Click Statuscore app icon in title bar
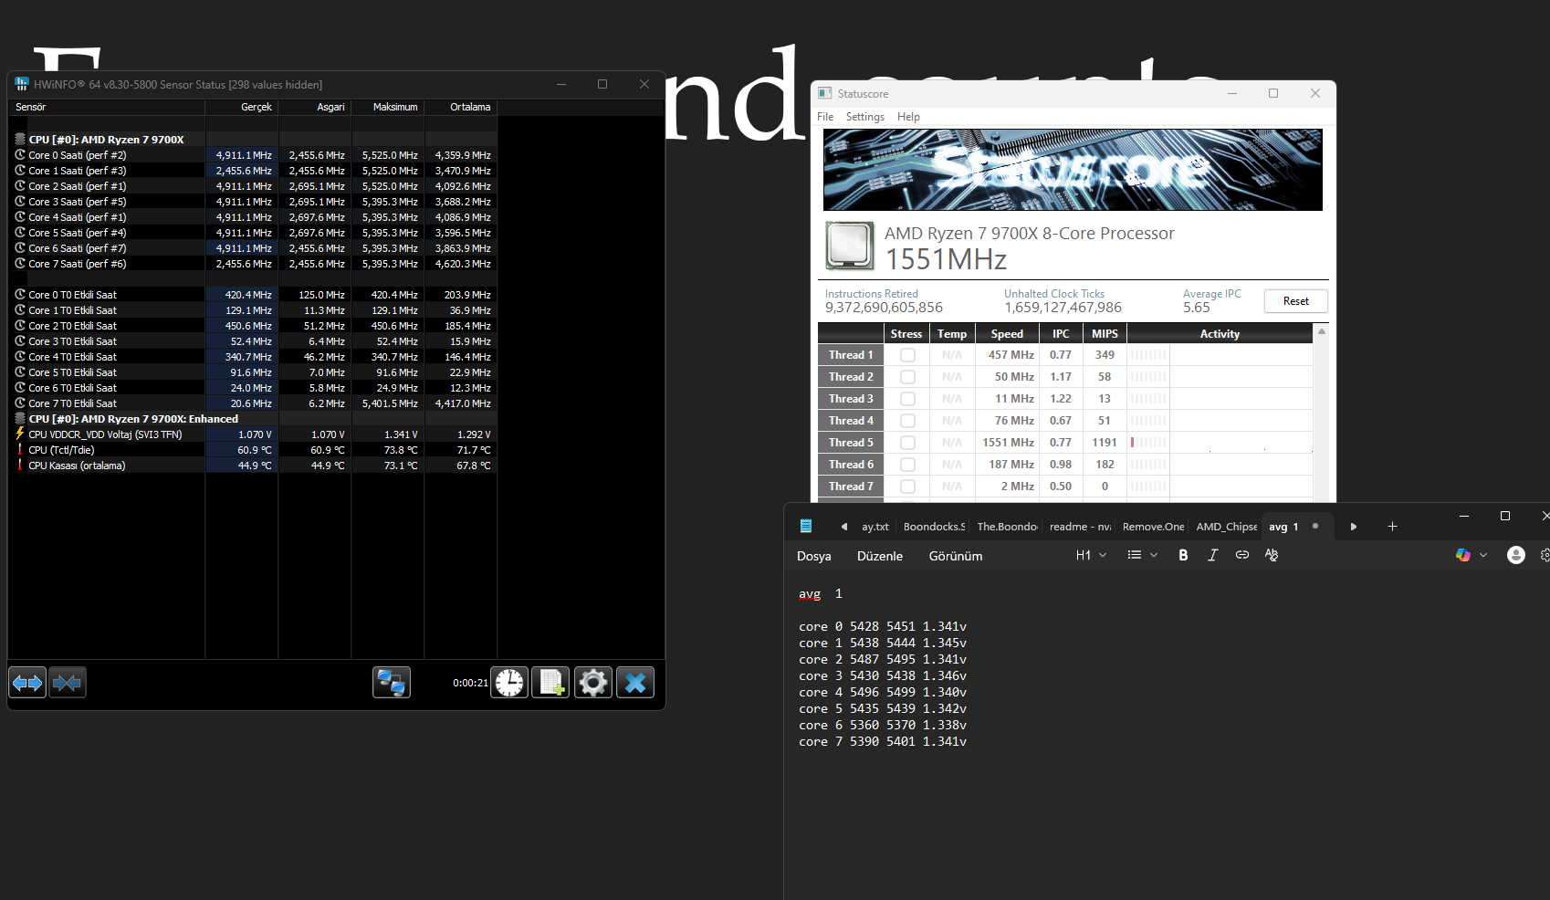 coord(825,93)
